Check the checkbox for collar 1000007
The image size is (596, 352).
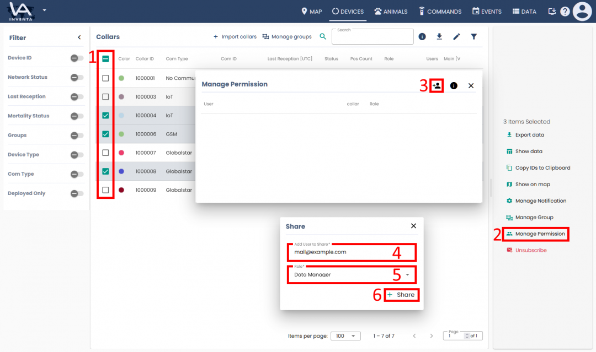pyautogui.click(x=105, y=153)
